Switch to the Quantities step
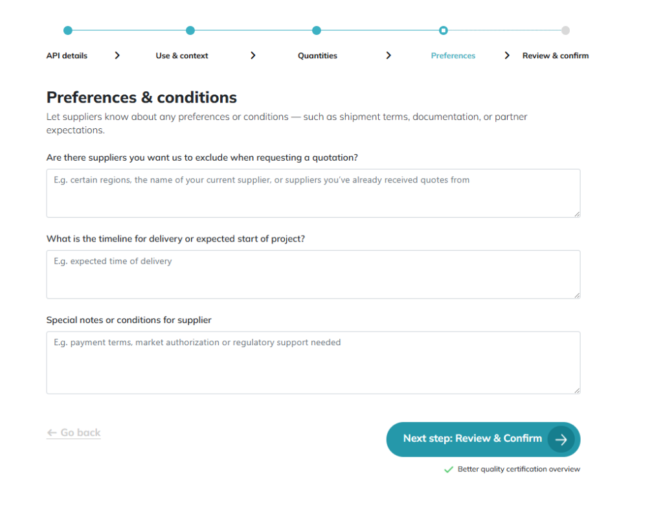 tap(317, 56)
